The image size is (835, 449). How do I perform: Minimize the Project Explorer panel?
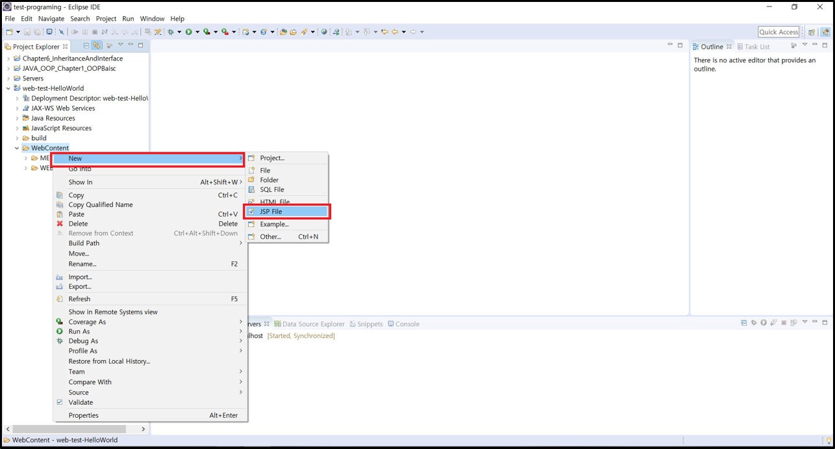coord(131,45)
